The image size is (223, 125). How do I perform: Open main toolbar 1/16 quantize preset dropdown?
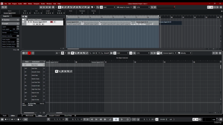pyautogui.click(x=143, y=7)
